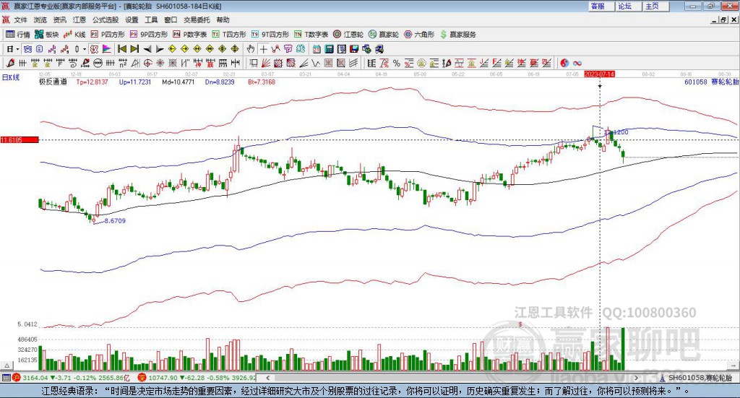Open the 9P四方形 tool
The width and height of the screenshot is (740, 398).
coord(149,35)
